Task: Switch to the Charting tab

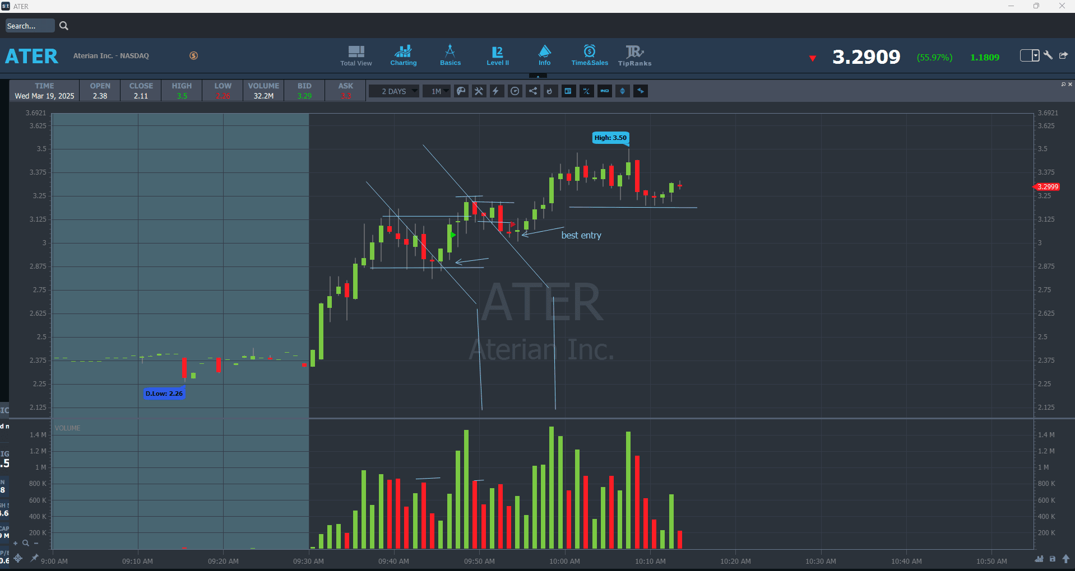Action: click(x=404, y=56)
